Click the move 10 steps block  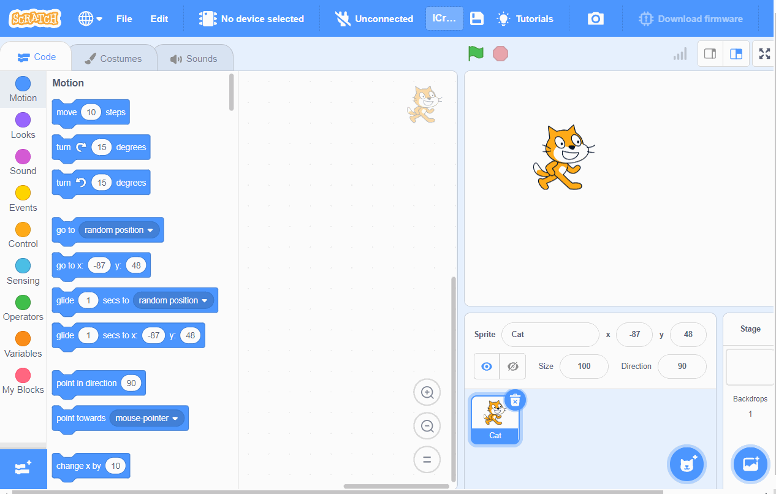click(x=91, y=112)
